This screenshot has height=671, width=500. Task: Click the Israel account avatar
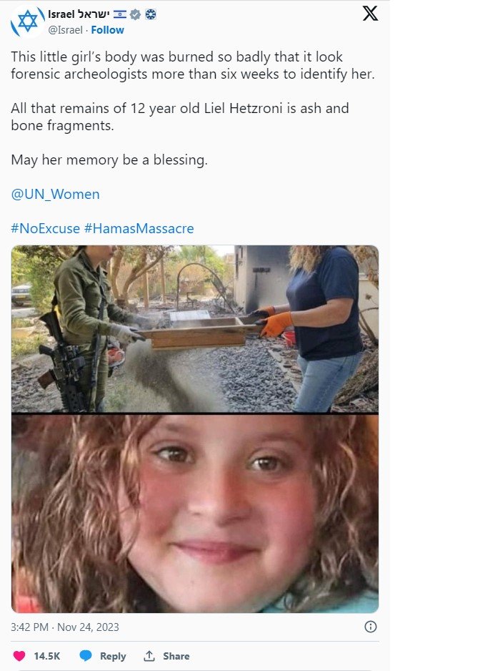click(x=26, y=22)
